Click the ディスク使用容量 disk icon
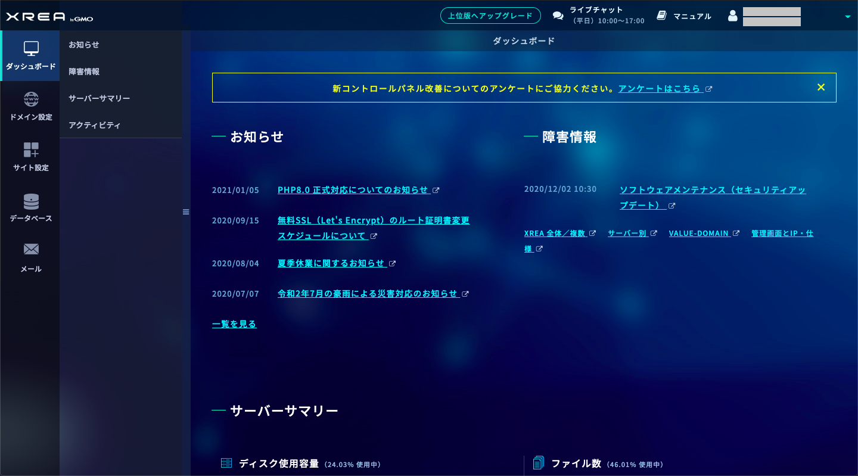Screen dimensions: 858x476 coord(226,462)
